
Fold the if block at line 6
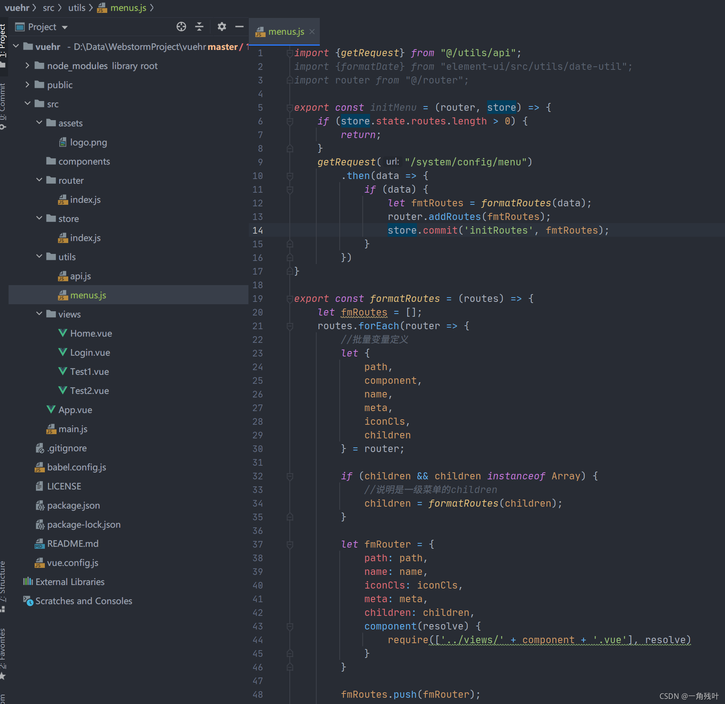coord(290,121)
